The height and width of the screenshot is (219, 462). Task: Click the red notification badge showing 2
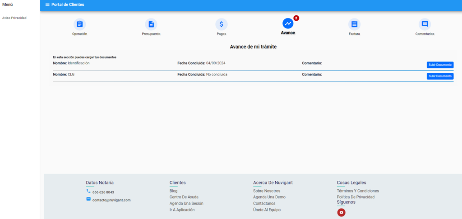tap(296, 18)
